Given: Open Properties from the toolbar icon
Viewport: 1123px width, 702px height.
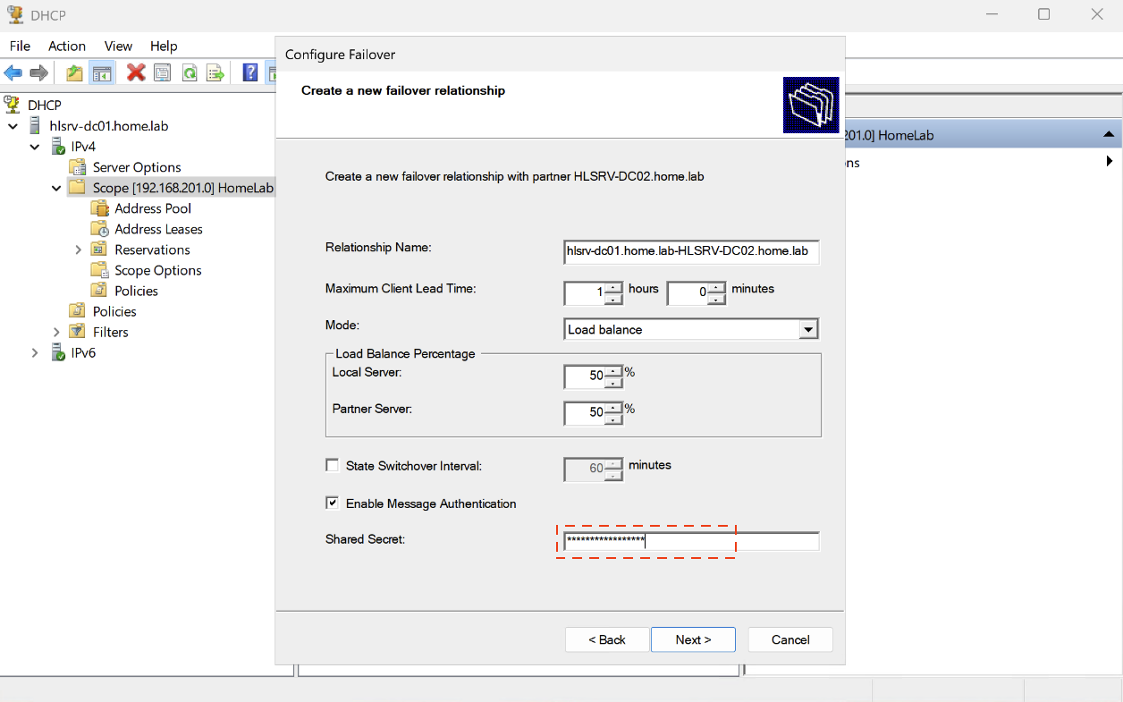Looking at the screenshot, I should (x=162, y=73).
